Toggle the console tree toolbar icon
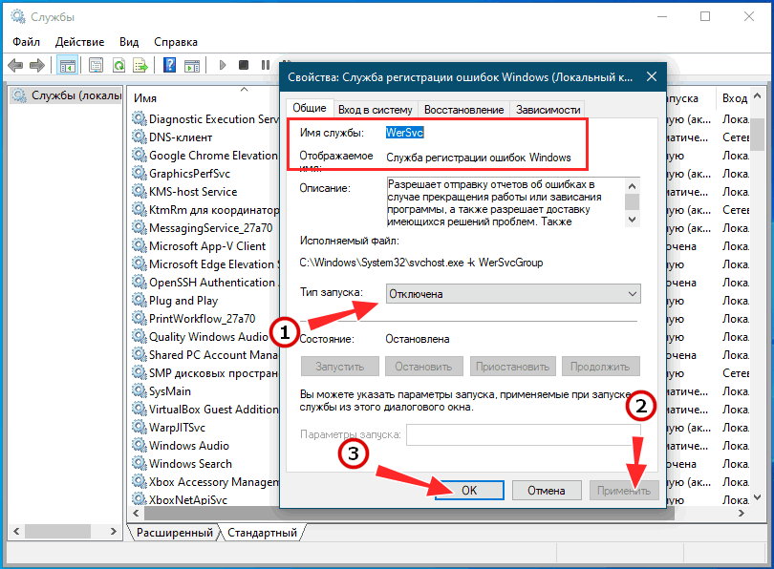 [67, 66]
